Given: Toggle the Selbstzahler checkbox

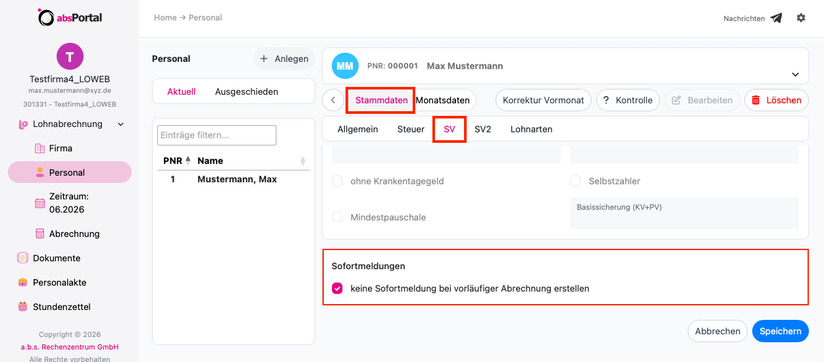Looking at the screenshot, I should [575, 181].
